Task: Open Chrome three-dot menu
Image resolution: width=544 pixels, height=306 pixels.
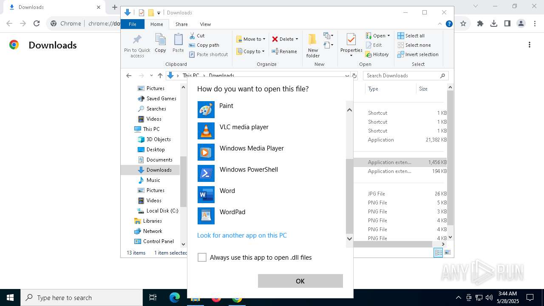Action: coord(535,23)
